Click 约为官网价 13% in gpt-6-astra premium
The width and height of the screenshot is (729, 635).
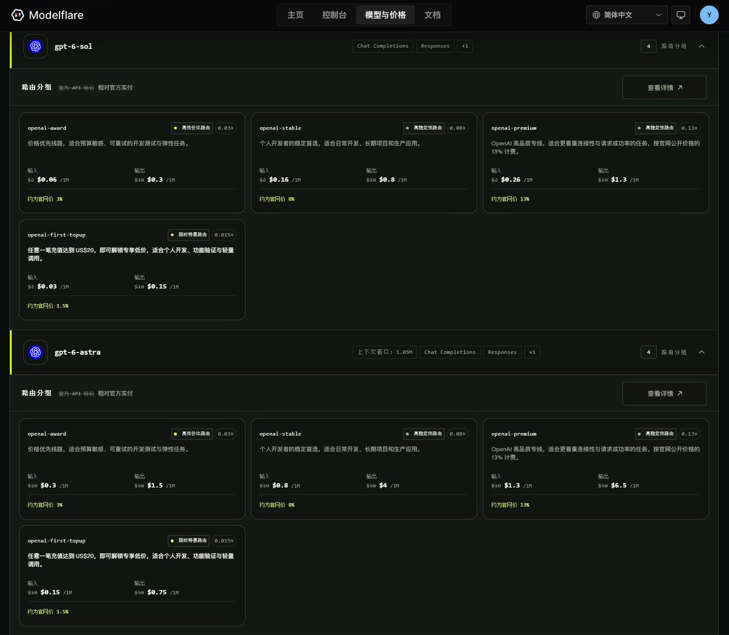pyautogui.click(x=510, y=505)
